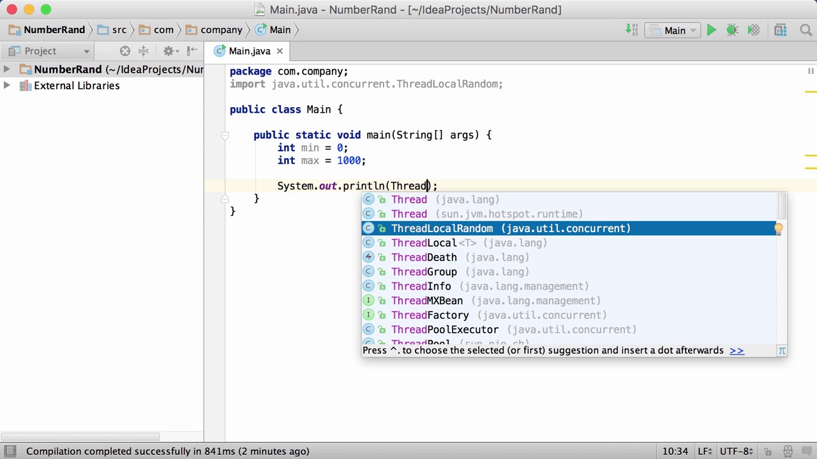This screenshot has width=817, height=459.
Task: Click the pause inspection marker in editor
Action: point(811,71)
